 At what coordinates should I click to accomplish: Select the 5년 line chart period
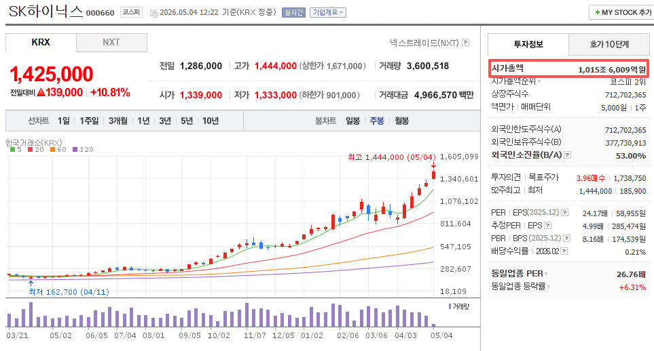pyautogui.click(x=187, y=121)
